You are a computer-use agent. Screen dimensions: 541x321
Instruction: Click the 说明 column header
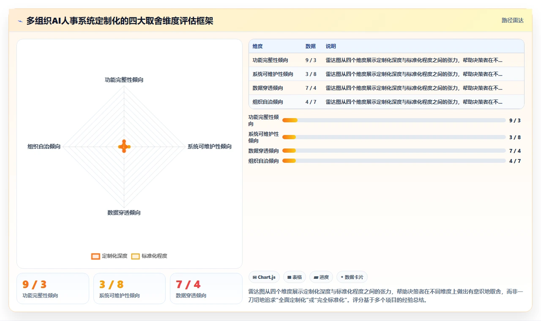click(x=331, y=46)
